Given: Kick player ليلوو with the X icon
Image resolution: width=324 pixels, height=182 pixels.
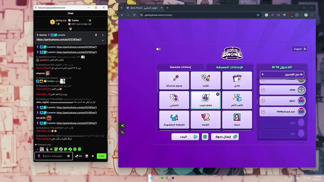Looking at the screenshot, I should click(263, 101).
